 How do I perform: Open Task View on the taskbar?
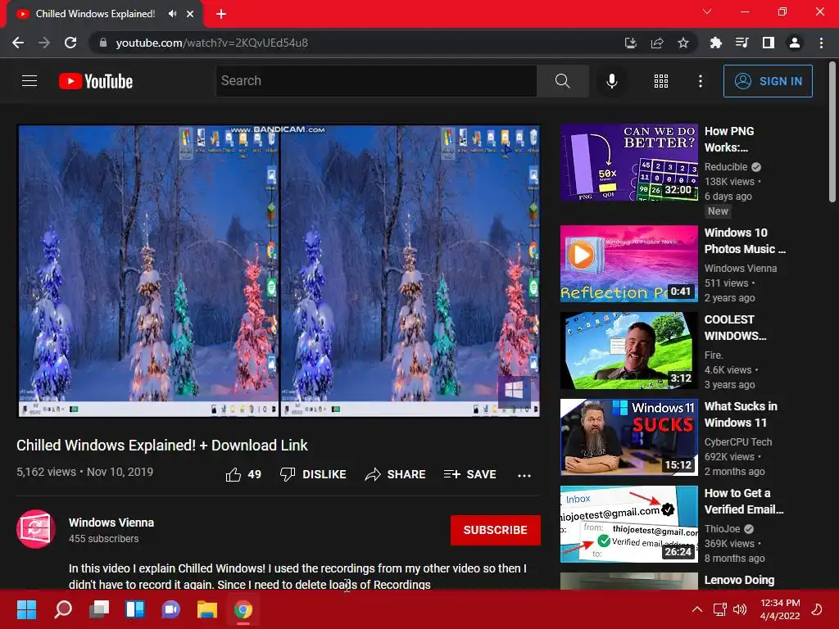pyautogui.click(x=99, y=609)
